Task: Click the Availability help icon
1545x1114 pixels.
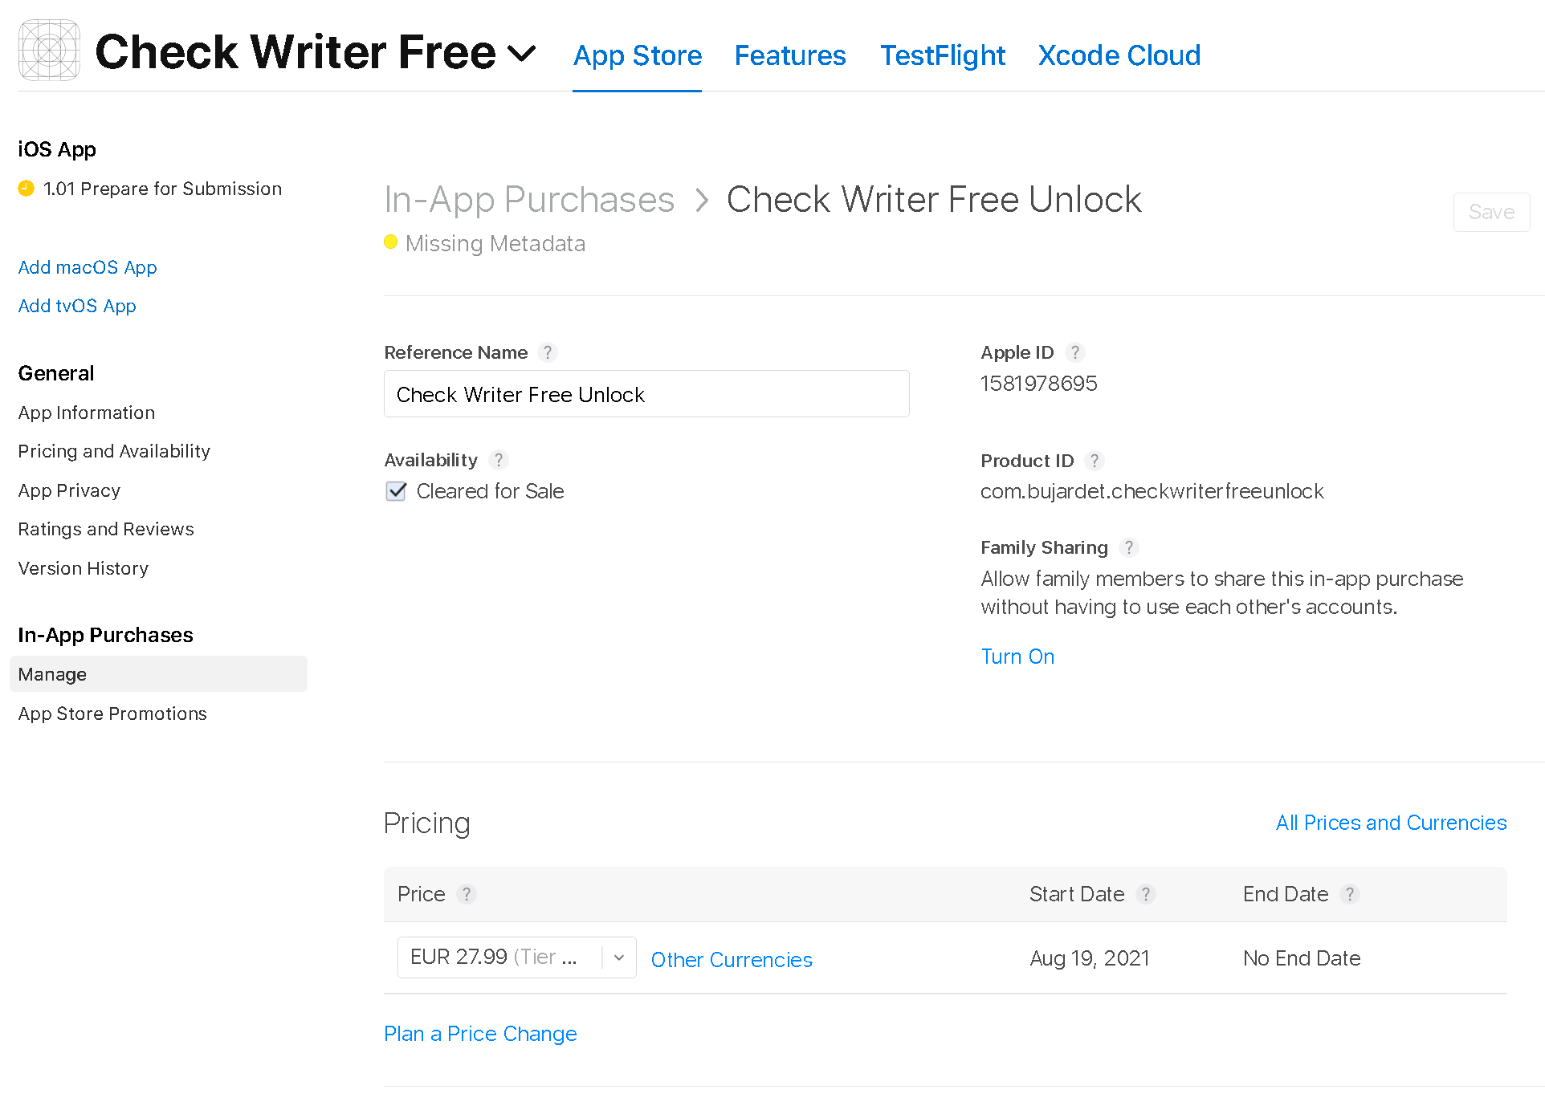Action: click(499, 460)
